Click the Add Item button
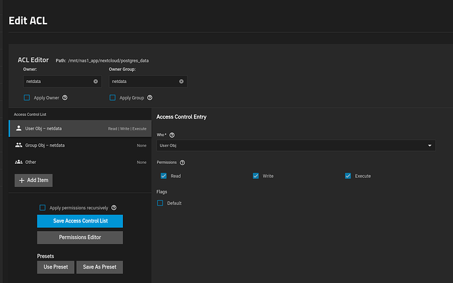 (34, 180)
